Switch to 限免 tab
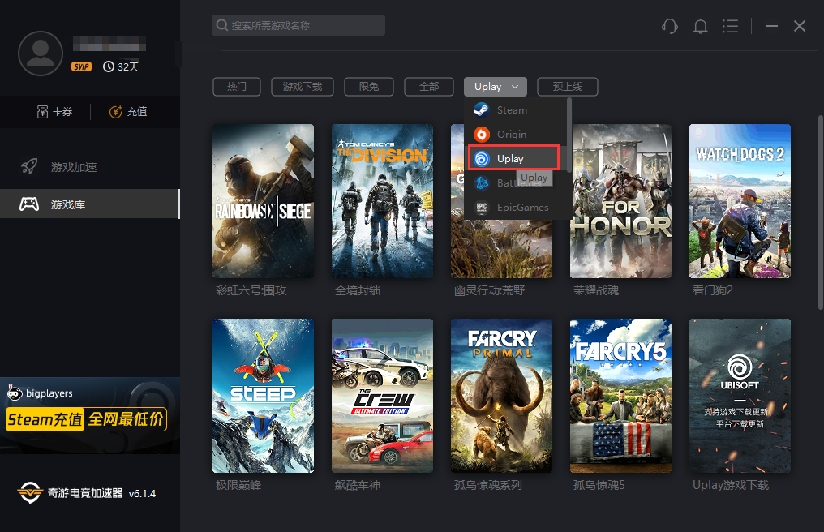824x532 pixels. pyautogui.click(x=369, y=87)
